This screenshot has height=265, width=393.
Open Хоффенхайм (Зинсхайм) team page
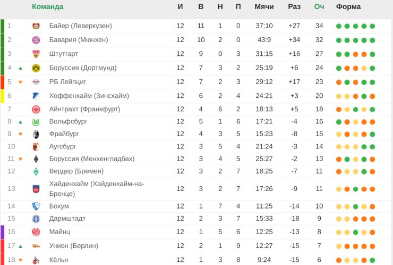89,96
